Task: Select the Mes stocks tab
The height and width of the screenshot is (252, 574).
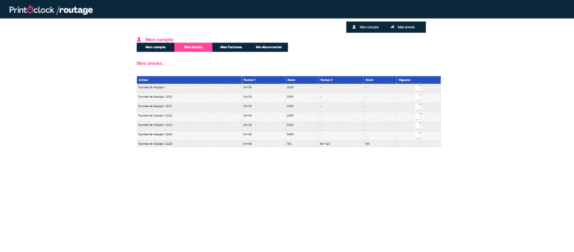Action: coord(193,47)
